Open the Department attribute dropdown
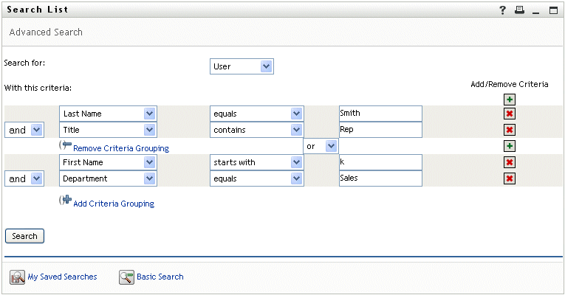The width and height of the screenshot is (565, 295). click(108, 178)
